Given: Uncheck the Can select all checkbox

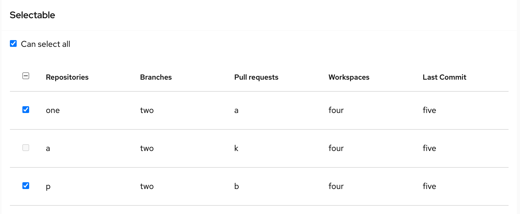Looking at the screenshot, I should pyautogui.click(x=13, y=43).
